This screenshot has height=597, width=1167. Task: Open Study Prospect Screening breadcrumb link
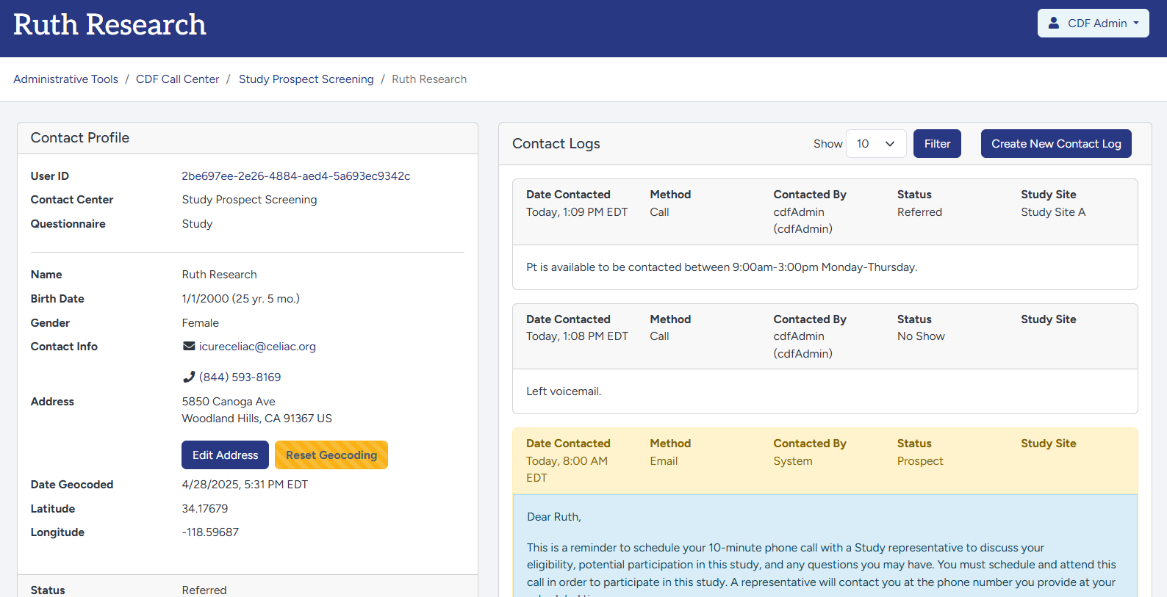pos(306,79)
